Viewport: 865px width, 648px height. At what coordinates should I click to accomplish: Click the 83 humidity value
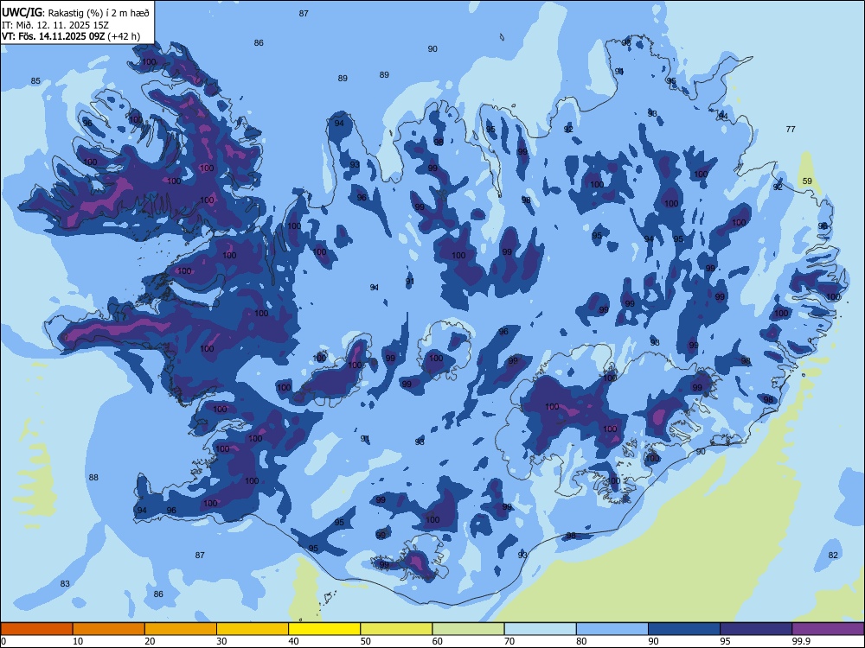tap(65, 583)
